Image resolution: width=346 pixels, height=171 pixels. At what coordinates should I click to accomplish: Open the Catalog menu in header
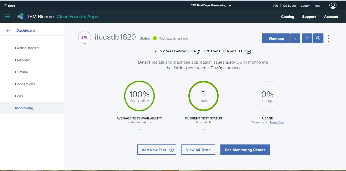pos(288,17)
